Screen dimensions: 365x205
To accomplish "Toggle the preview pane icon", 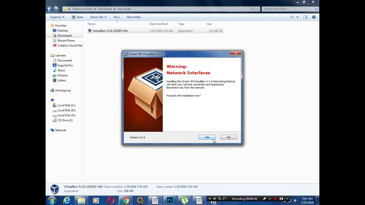I will (x=305, y=17).
